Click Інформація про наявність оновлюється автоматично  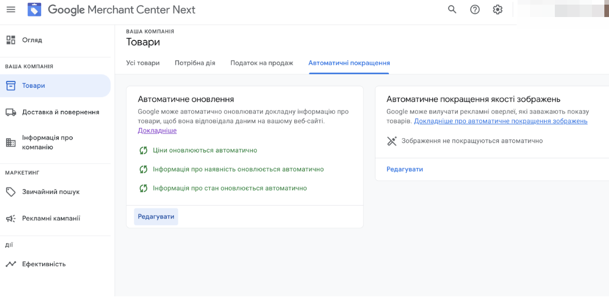click(238, 169)
